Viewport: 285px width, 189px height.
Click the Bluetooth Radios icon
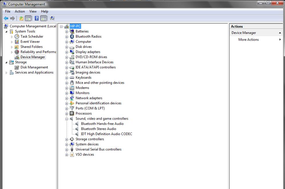[72, 36]
